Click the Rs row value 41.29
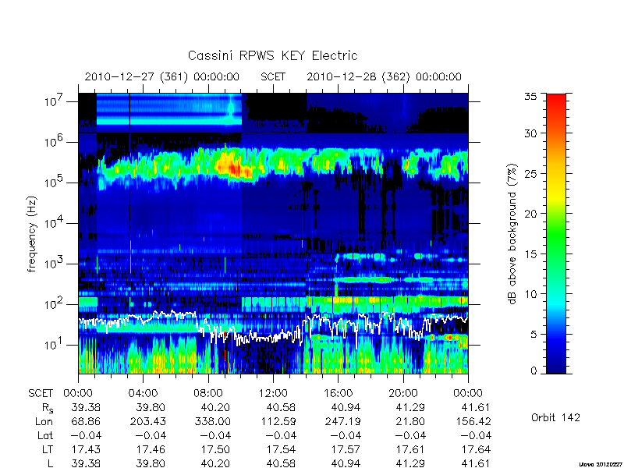Screen dimensions: 624x468 (x=411, y=407)
